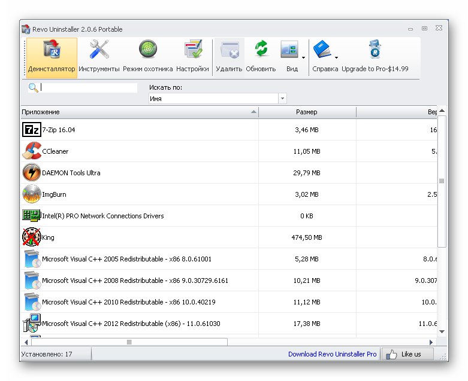Open Настройки settings icon

coord(193,50)
